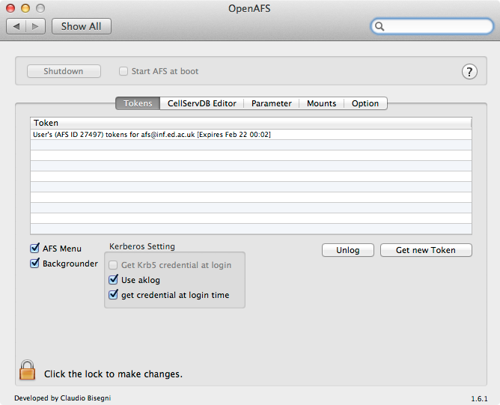Image resolution: width=500 pixels, height=405 pixels.
Task: Switch to the Tokens tab
Action: pyautogui.click(x=138, y=103)
